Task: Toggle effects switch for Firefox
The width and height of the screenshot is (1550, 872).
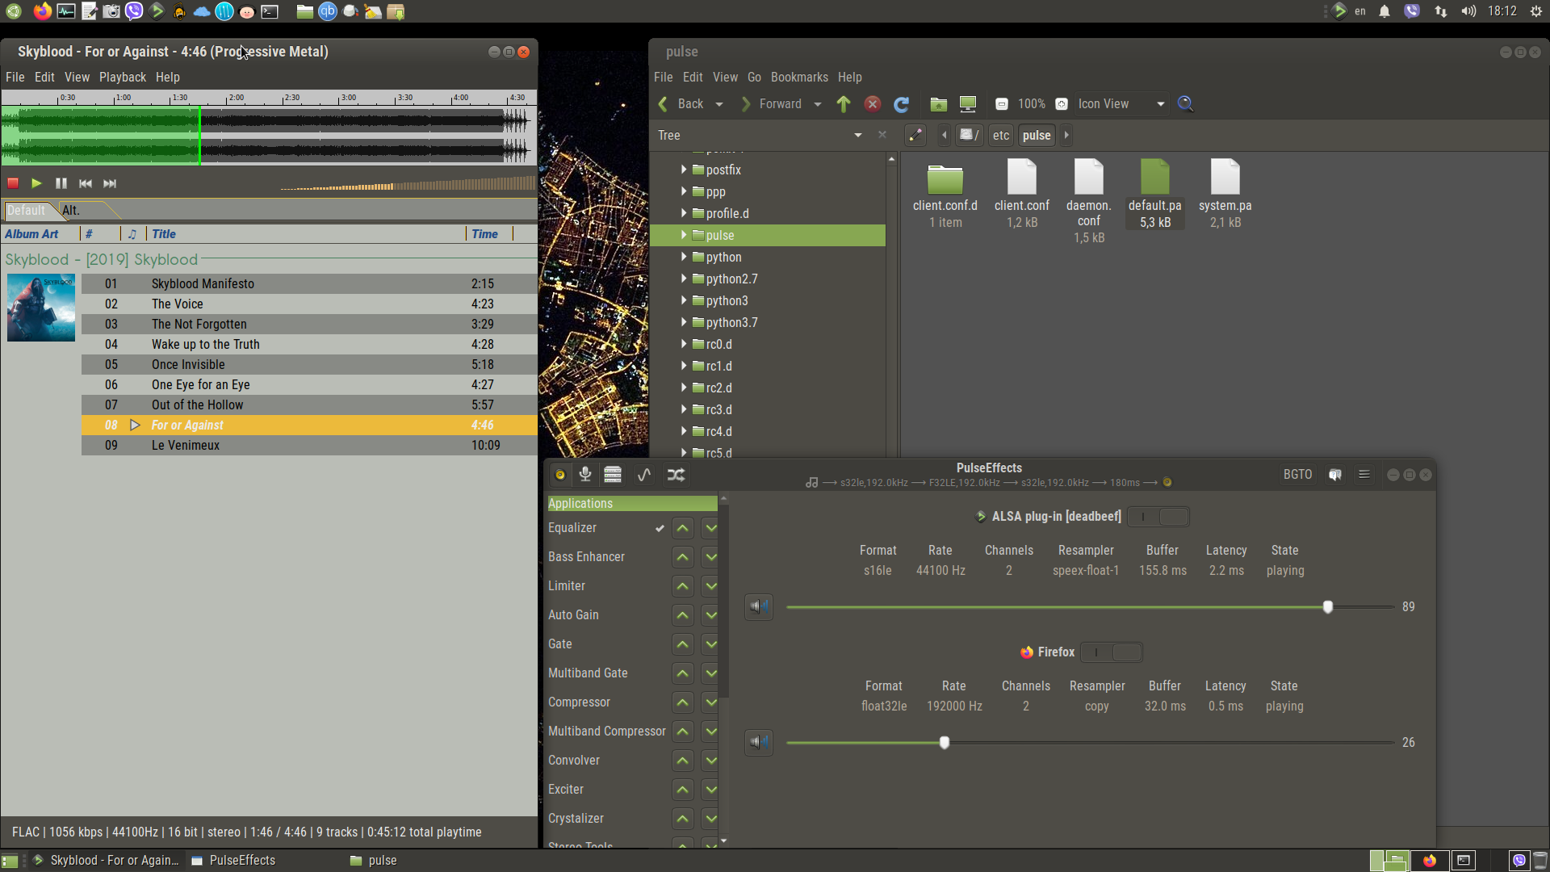Action: [1112, 652]
